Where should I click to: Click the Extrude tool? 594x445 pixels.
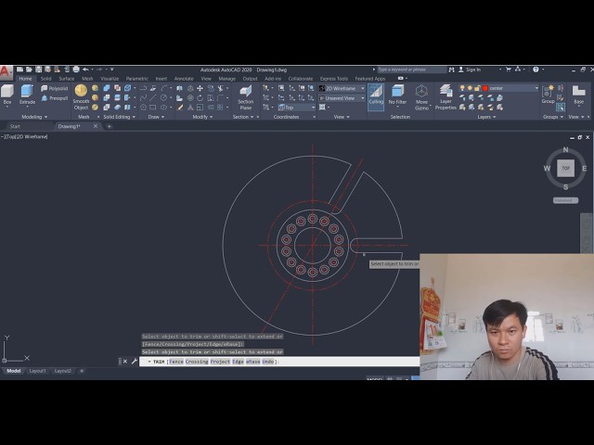27,95
